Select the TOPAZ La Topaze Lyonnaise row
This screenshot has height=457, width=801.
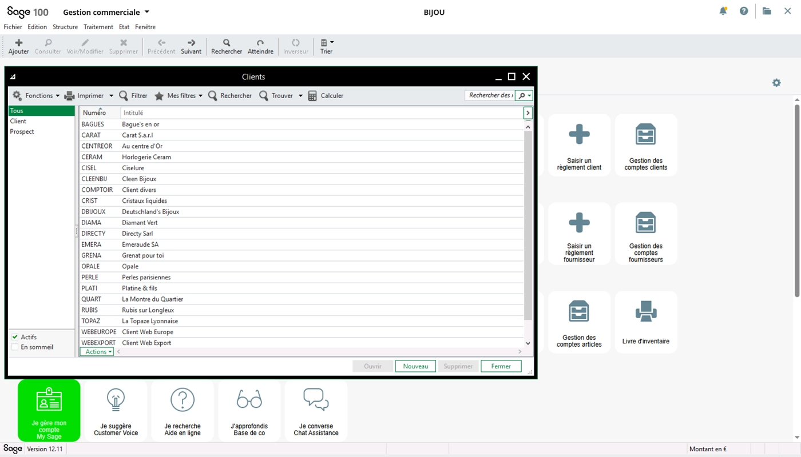click(302, 321)
